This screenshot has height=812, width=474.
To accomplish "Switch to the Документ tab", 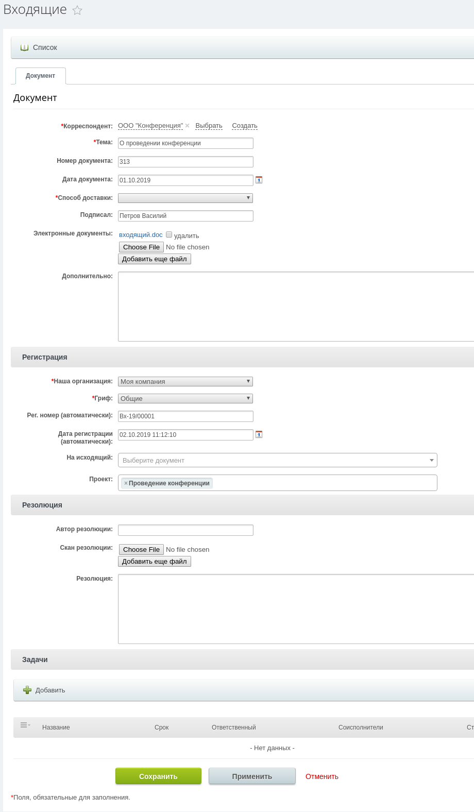I will pos(40,76).
